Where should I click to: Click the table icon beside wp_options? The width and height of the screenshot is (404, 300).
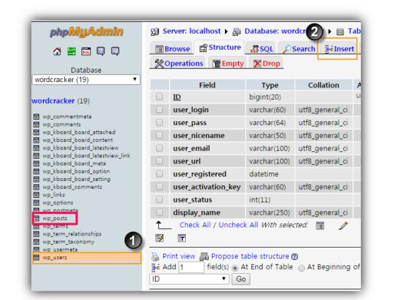pos(36,202)
